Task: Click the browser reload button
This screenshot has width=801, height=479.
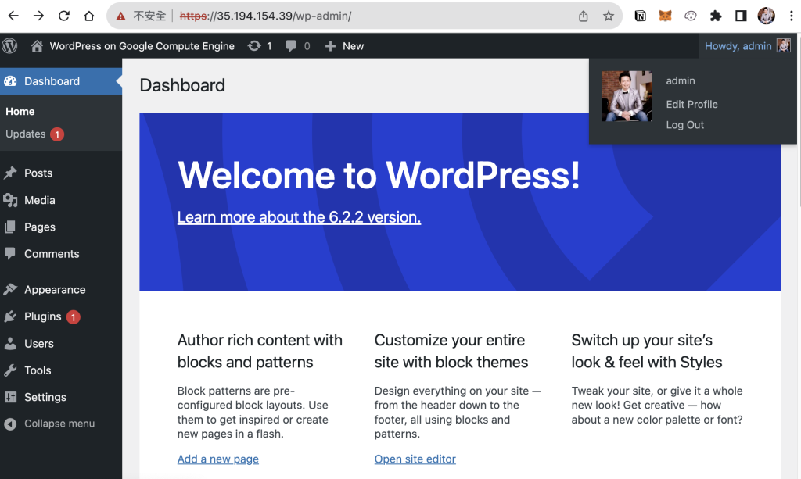Action: click(x=64, y=16)
